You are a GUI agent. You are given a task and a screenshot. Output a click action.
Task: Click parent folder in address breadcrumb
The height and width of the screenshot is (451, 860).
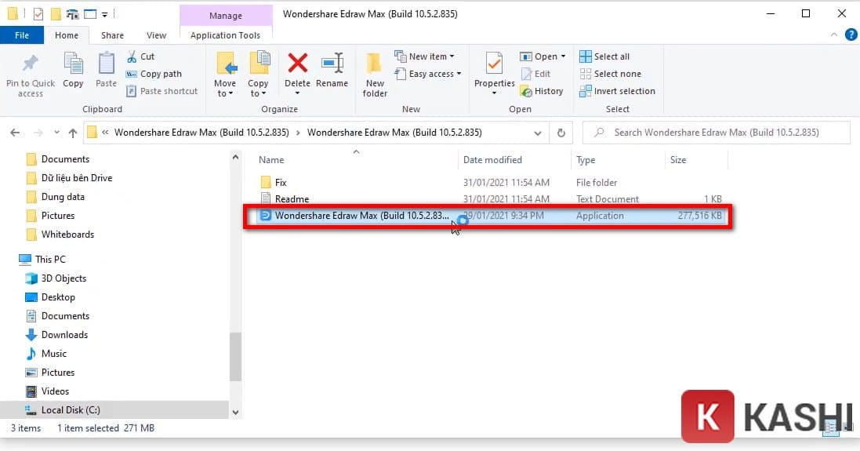coord(201,133)
